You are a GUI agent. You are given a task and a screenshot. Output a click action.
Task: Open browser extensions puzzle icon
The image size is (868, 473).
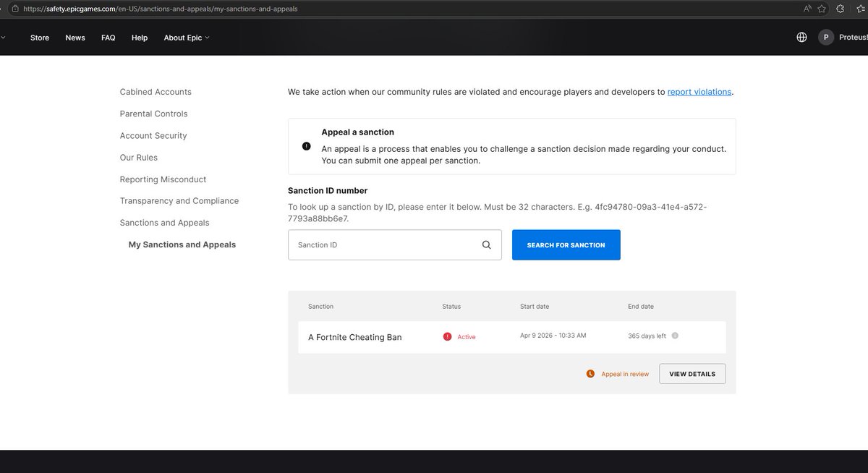840,9
